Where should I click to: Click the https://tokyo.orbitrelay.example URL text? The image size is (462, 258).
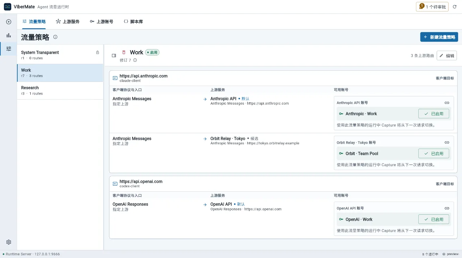coord(273,143)
